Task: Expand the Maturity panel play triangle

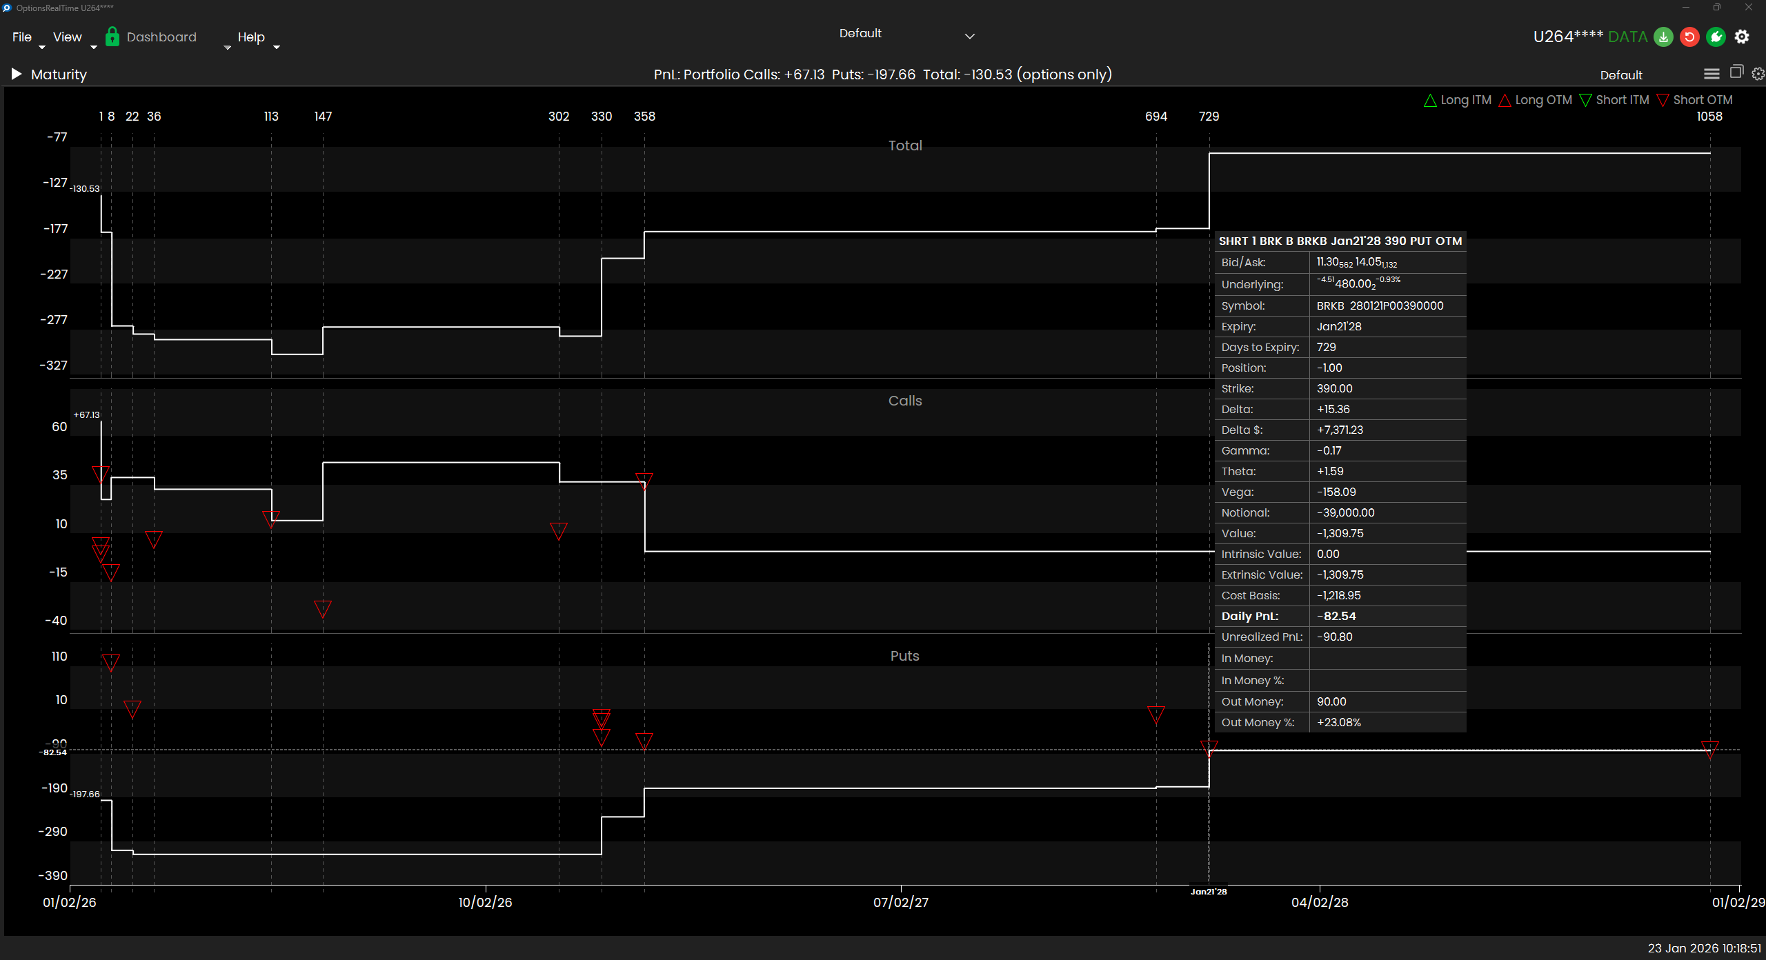Action: click(17, 74)
